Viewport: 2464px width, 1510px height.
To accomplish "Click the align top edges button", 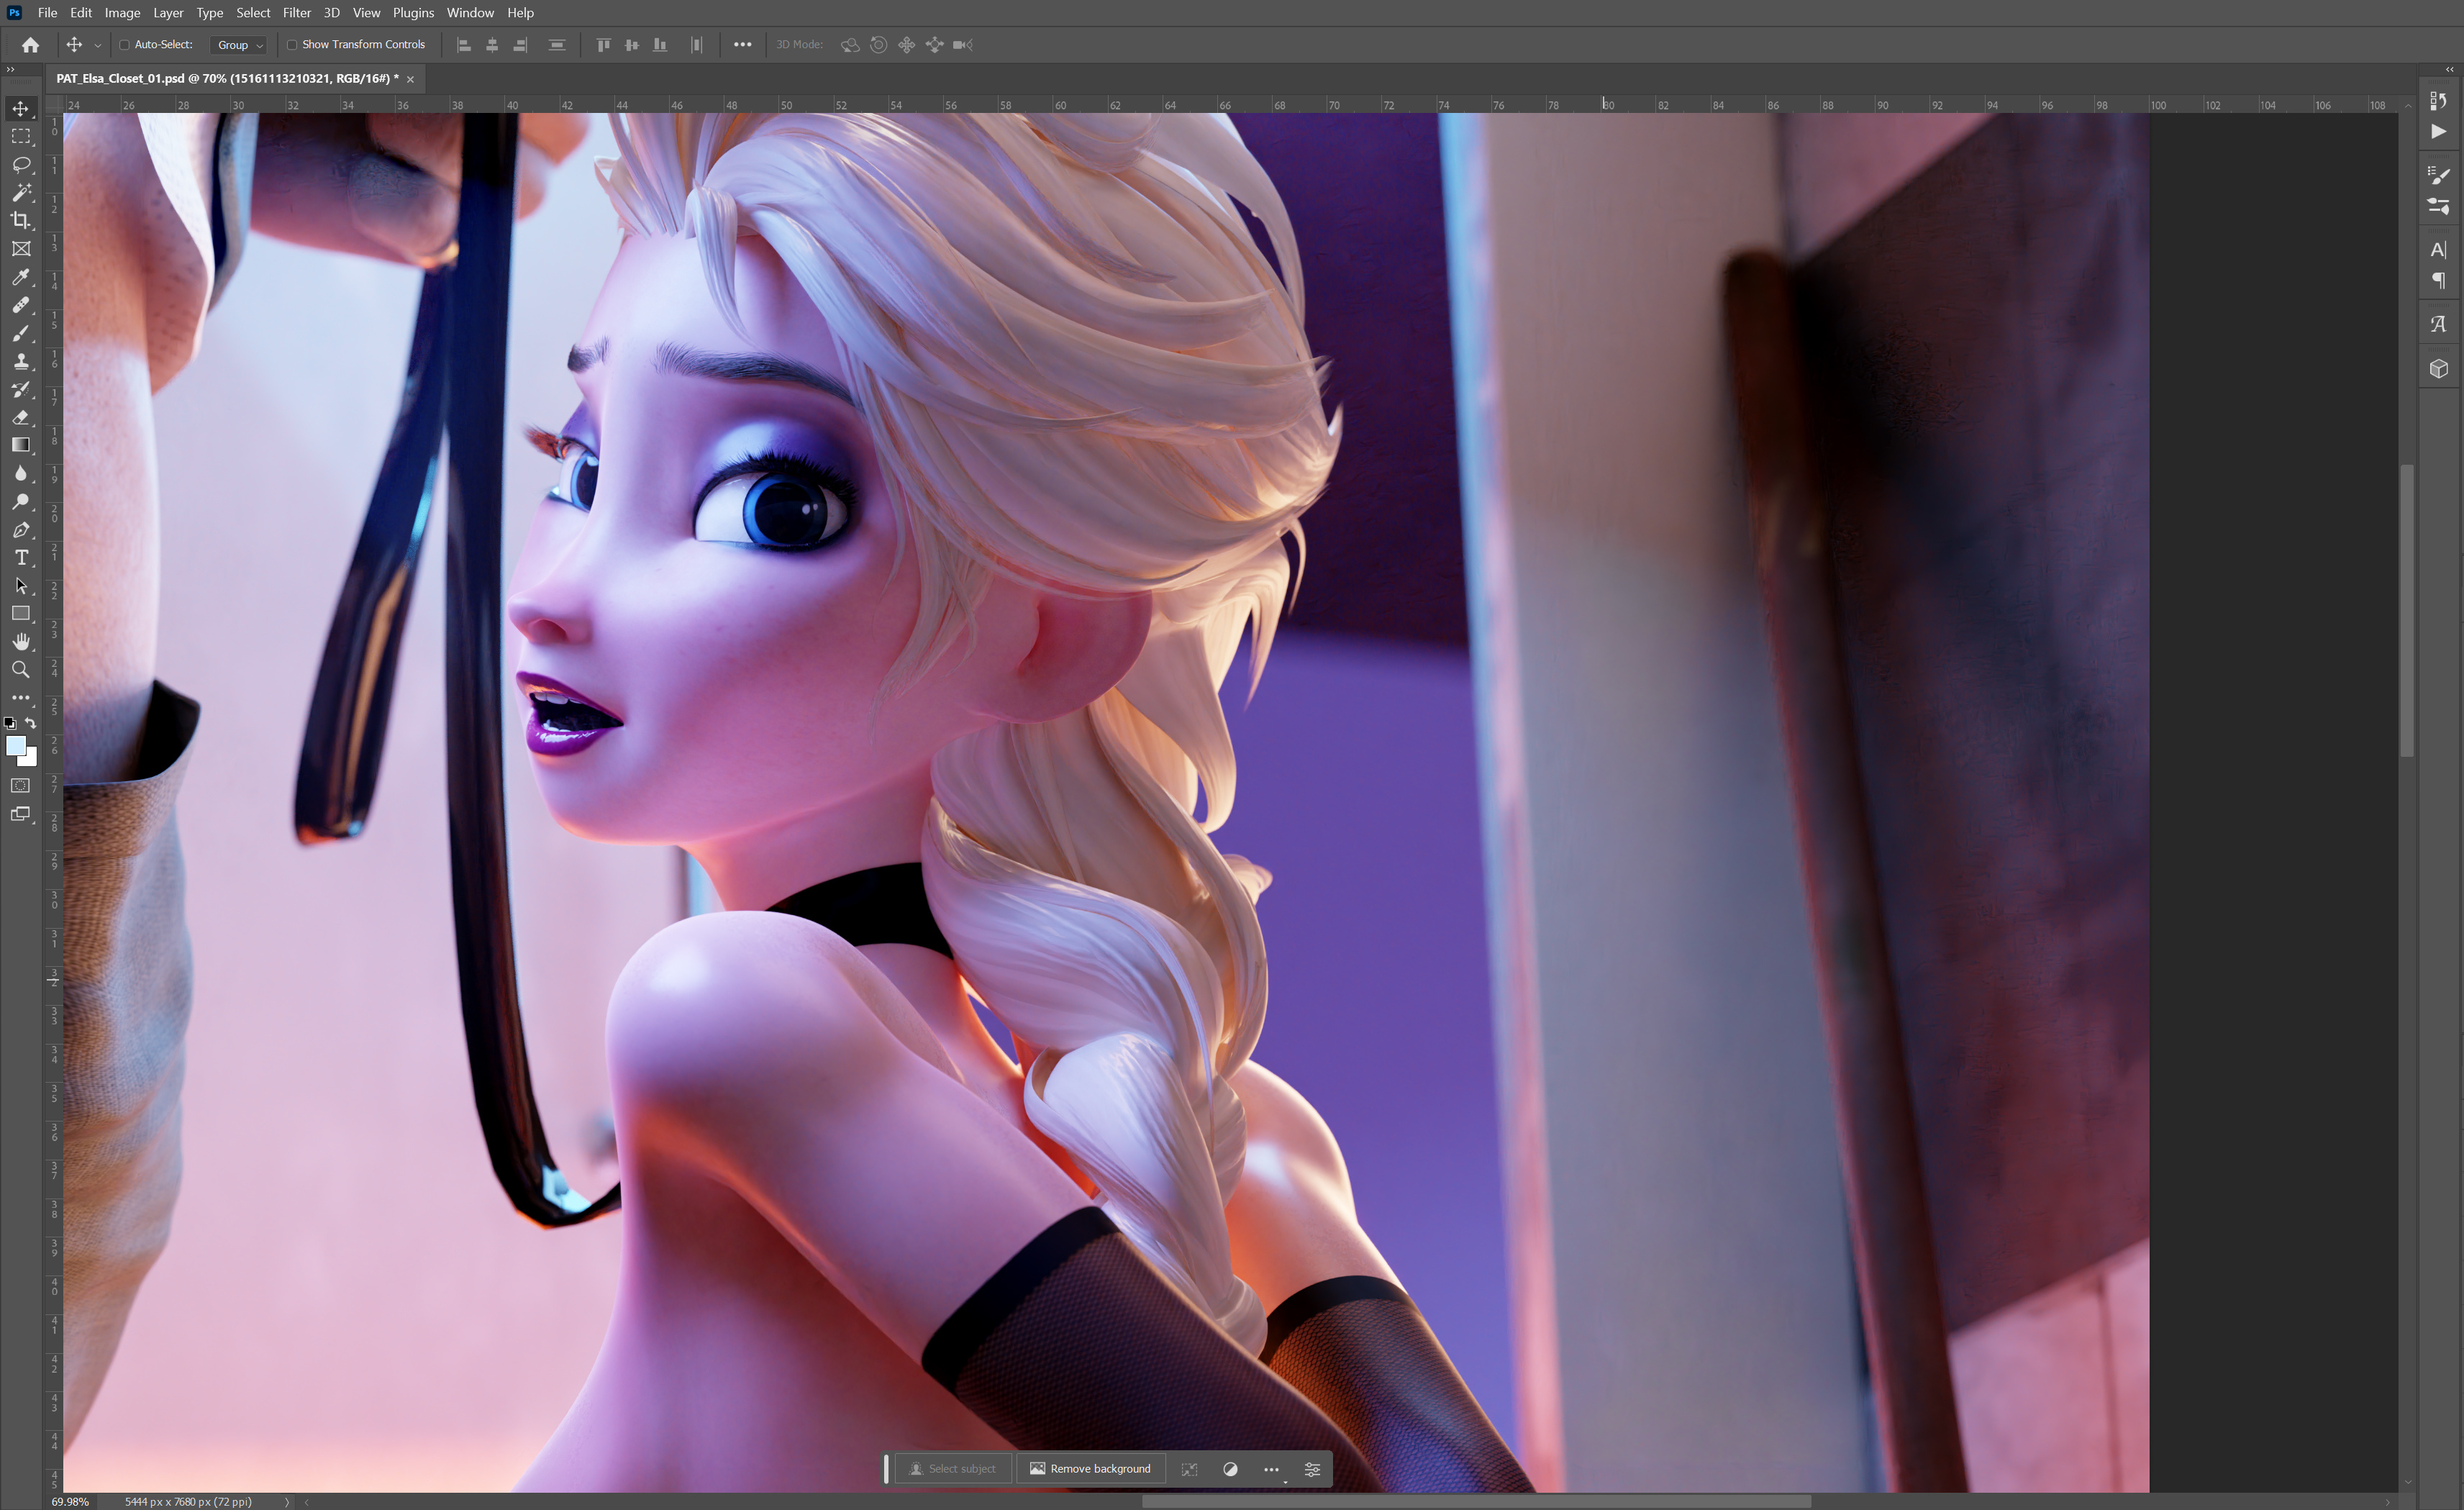I will pyautogui.click(x=603, y=45).
